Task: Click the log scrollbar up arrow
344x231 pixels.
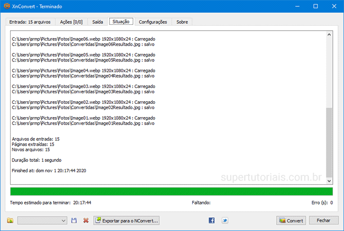Action: coord(329,35)
